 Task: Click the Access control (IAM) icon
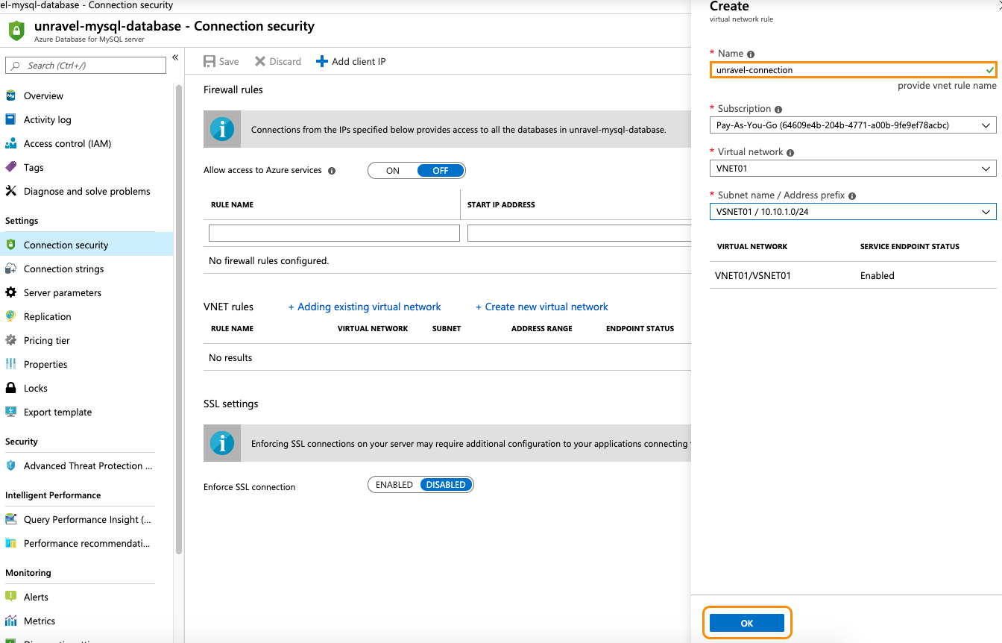[x=10, y=143]
